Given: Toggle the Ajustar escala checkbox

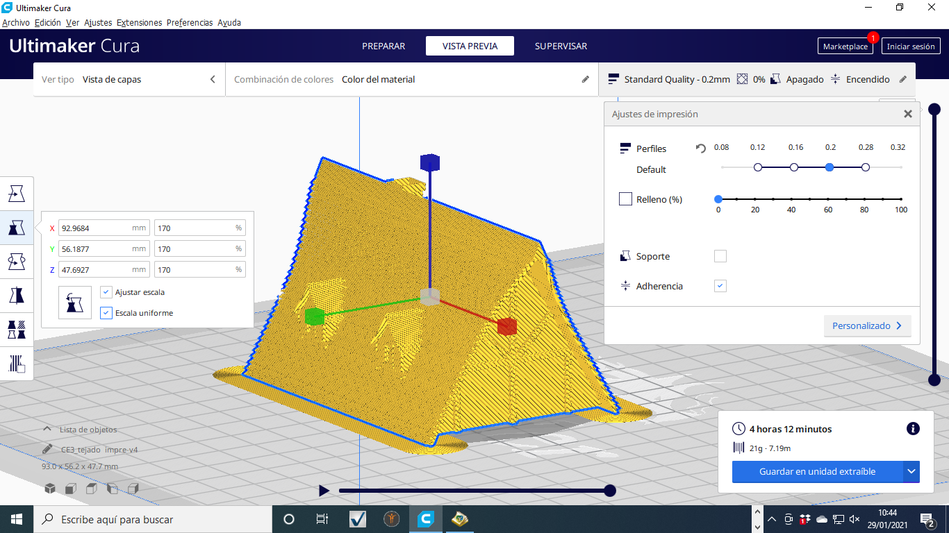Looking at the screenshot, I should click(106, 292).
